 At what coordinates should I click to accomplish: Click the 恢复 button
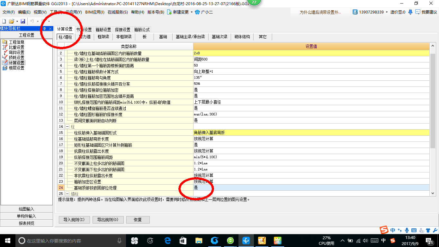click(138, 220)
